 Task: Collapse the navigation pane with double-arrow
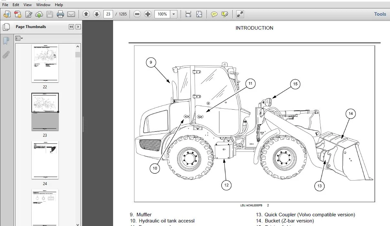71,27
